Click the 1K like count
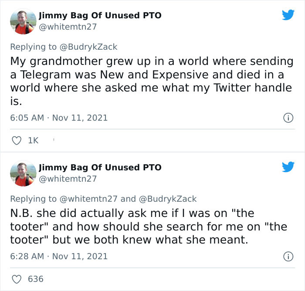This screenshot has height=291, width=305. (33, 140)
